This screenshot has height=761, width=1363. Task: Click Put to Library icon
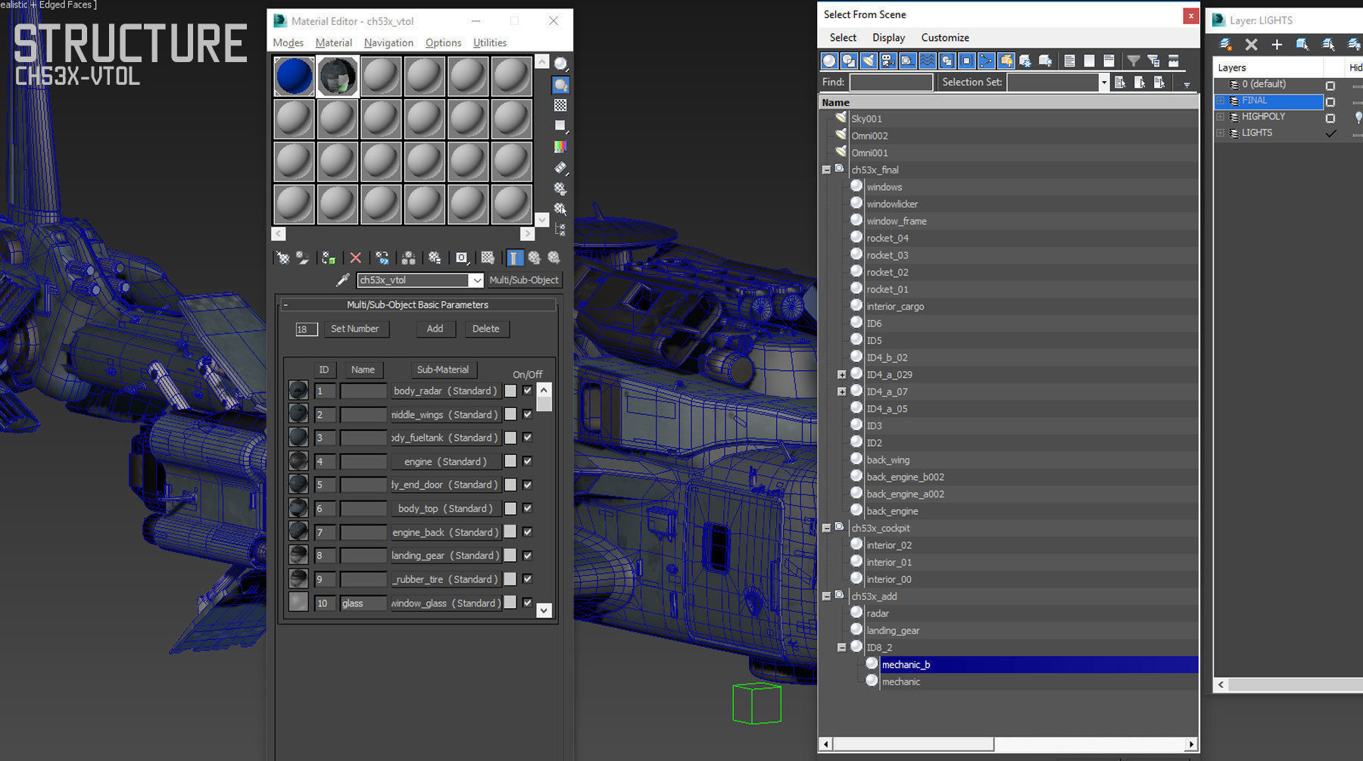[x=435, y=258]
